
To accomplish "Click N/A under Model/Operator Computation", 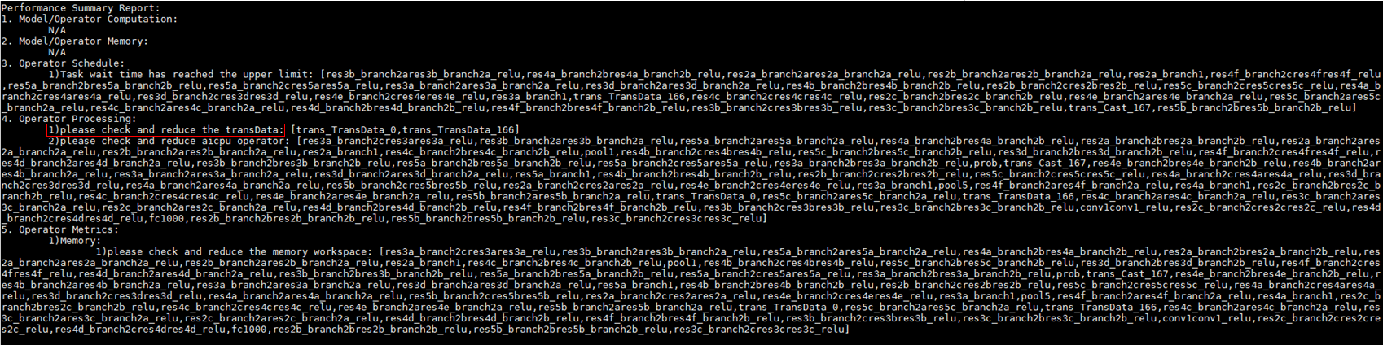I will pos(57,30).
